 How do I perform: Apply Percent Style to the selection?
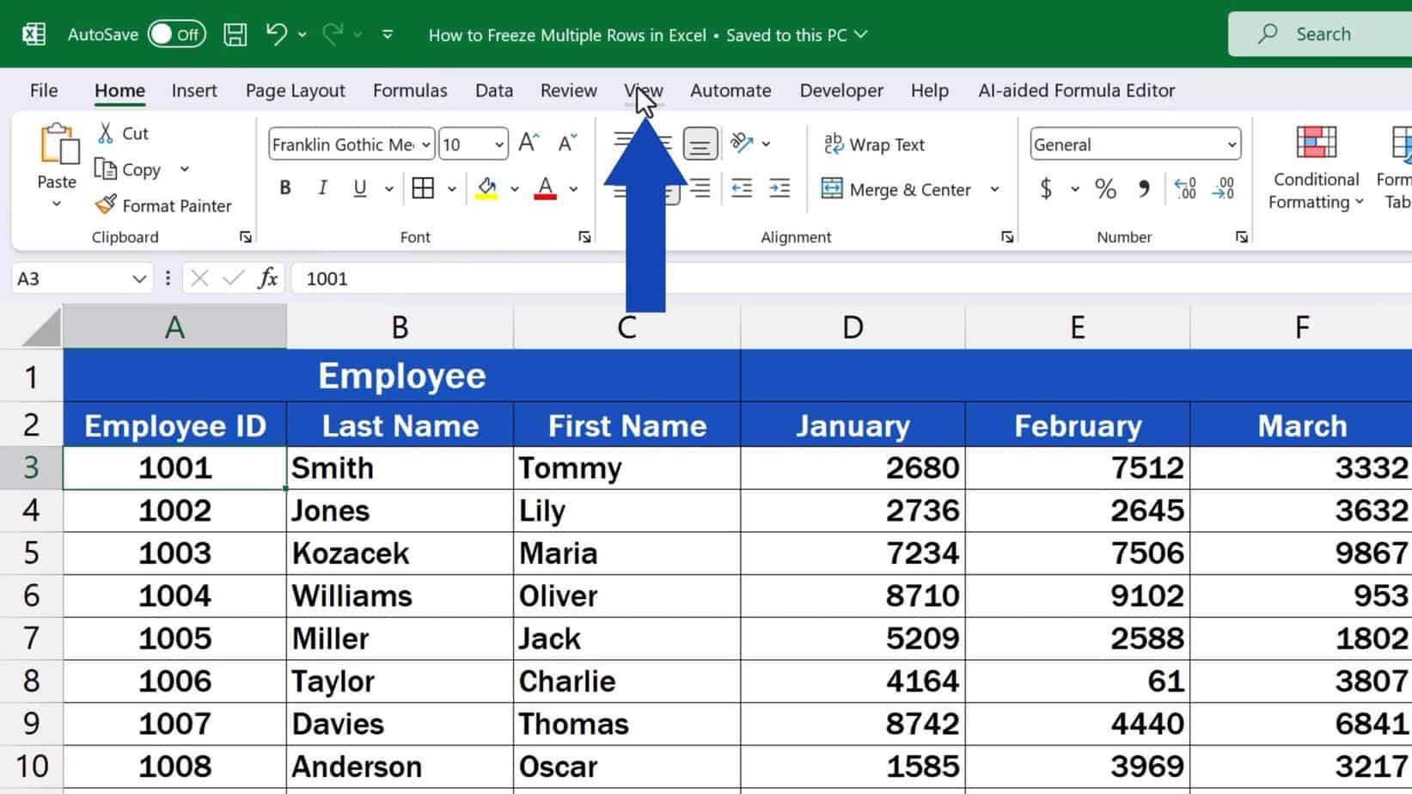click(x=1105, y=188)
